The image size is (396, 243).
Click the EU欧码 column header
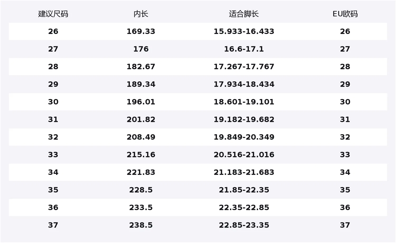[x=345, y=14]
